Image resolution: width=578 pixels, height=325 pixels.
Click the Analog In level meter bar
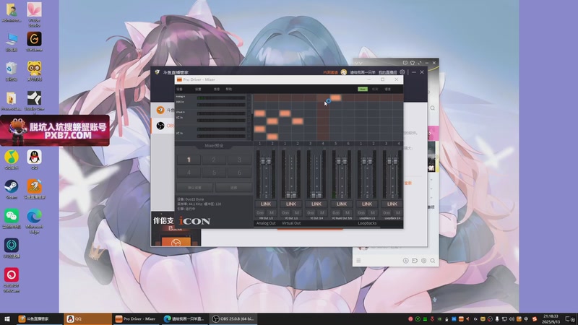point(221,98)
